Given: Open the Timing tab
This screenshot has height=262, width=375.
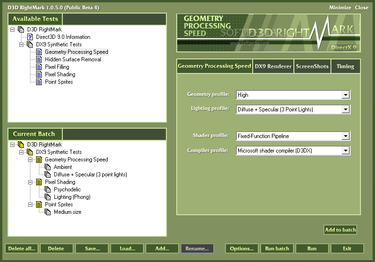Looking at the screenshot, I should click(x=345, y=66).
